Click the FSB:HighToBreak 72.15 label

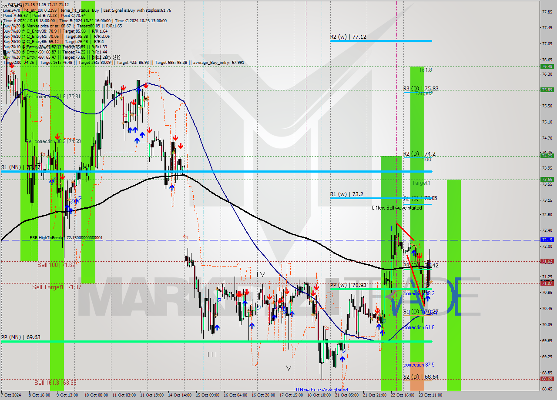pyautogui.click(x=66, y=238)
